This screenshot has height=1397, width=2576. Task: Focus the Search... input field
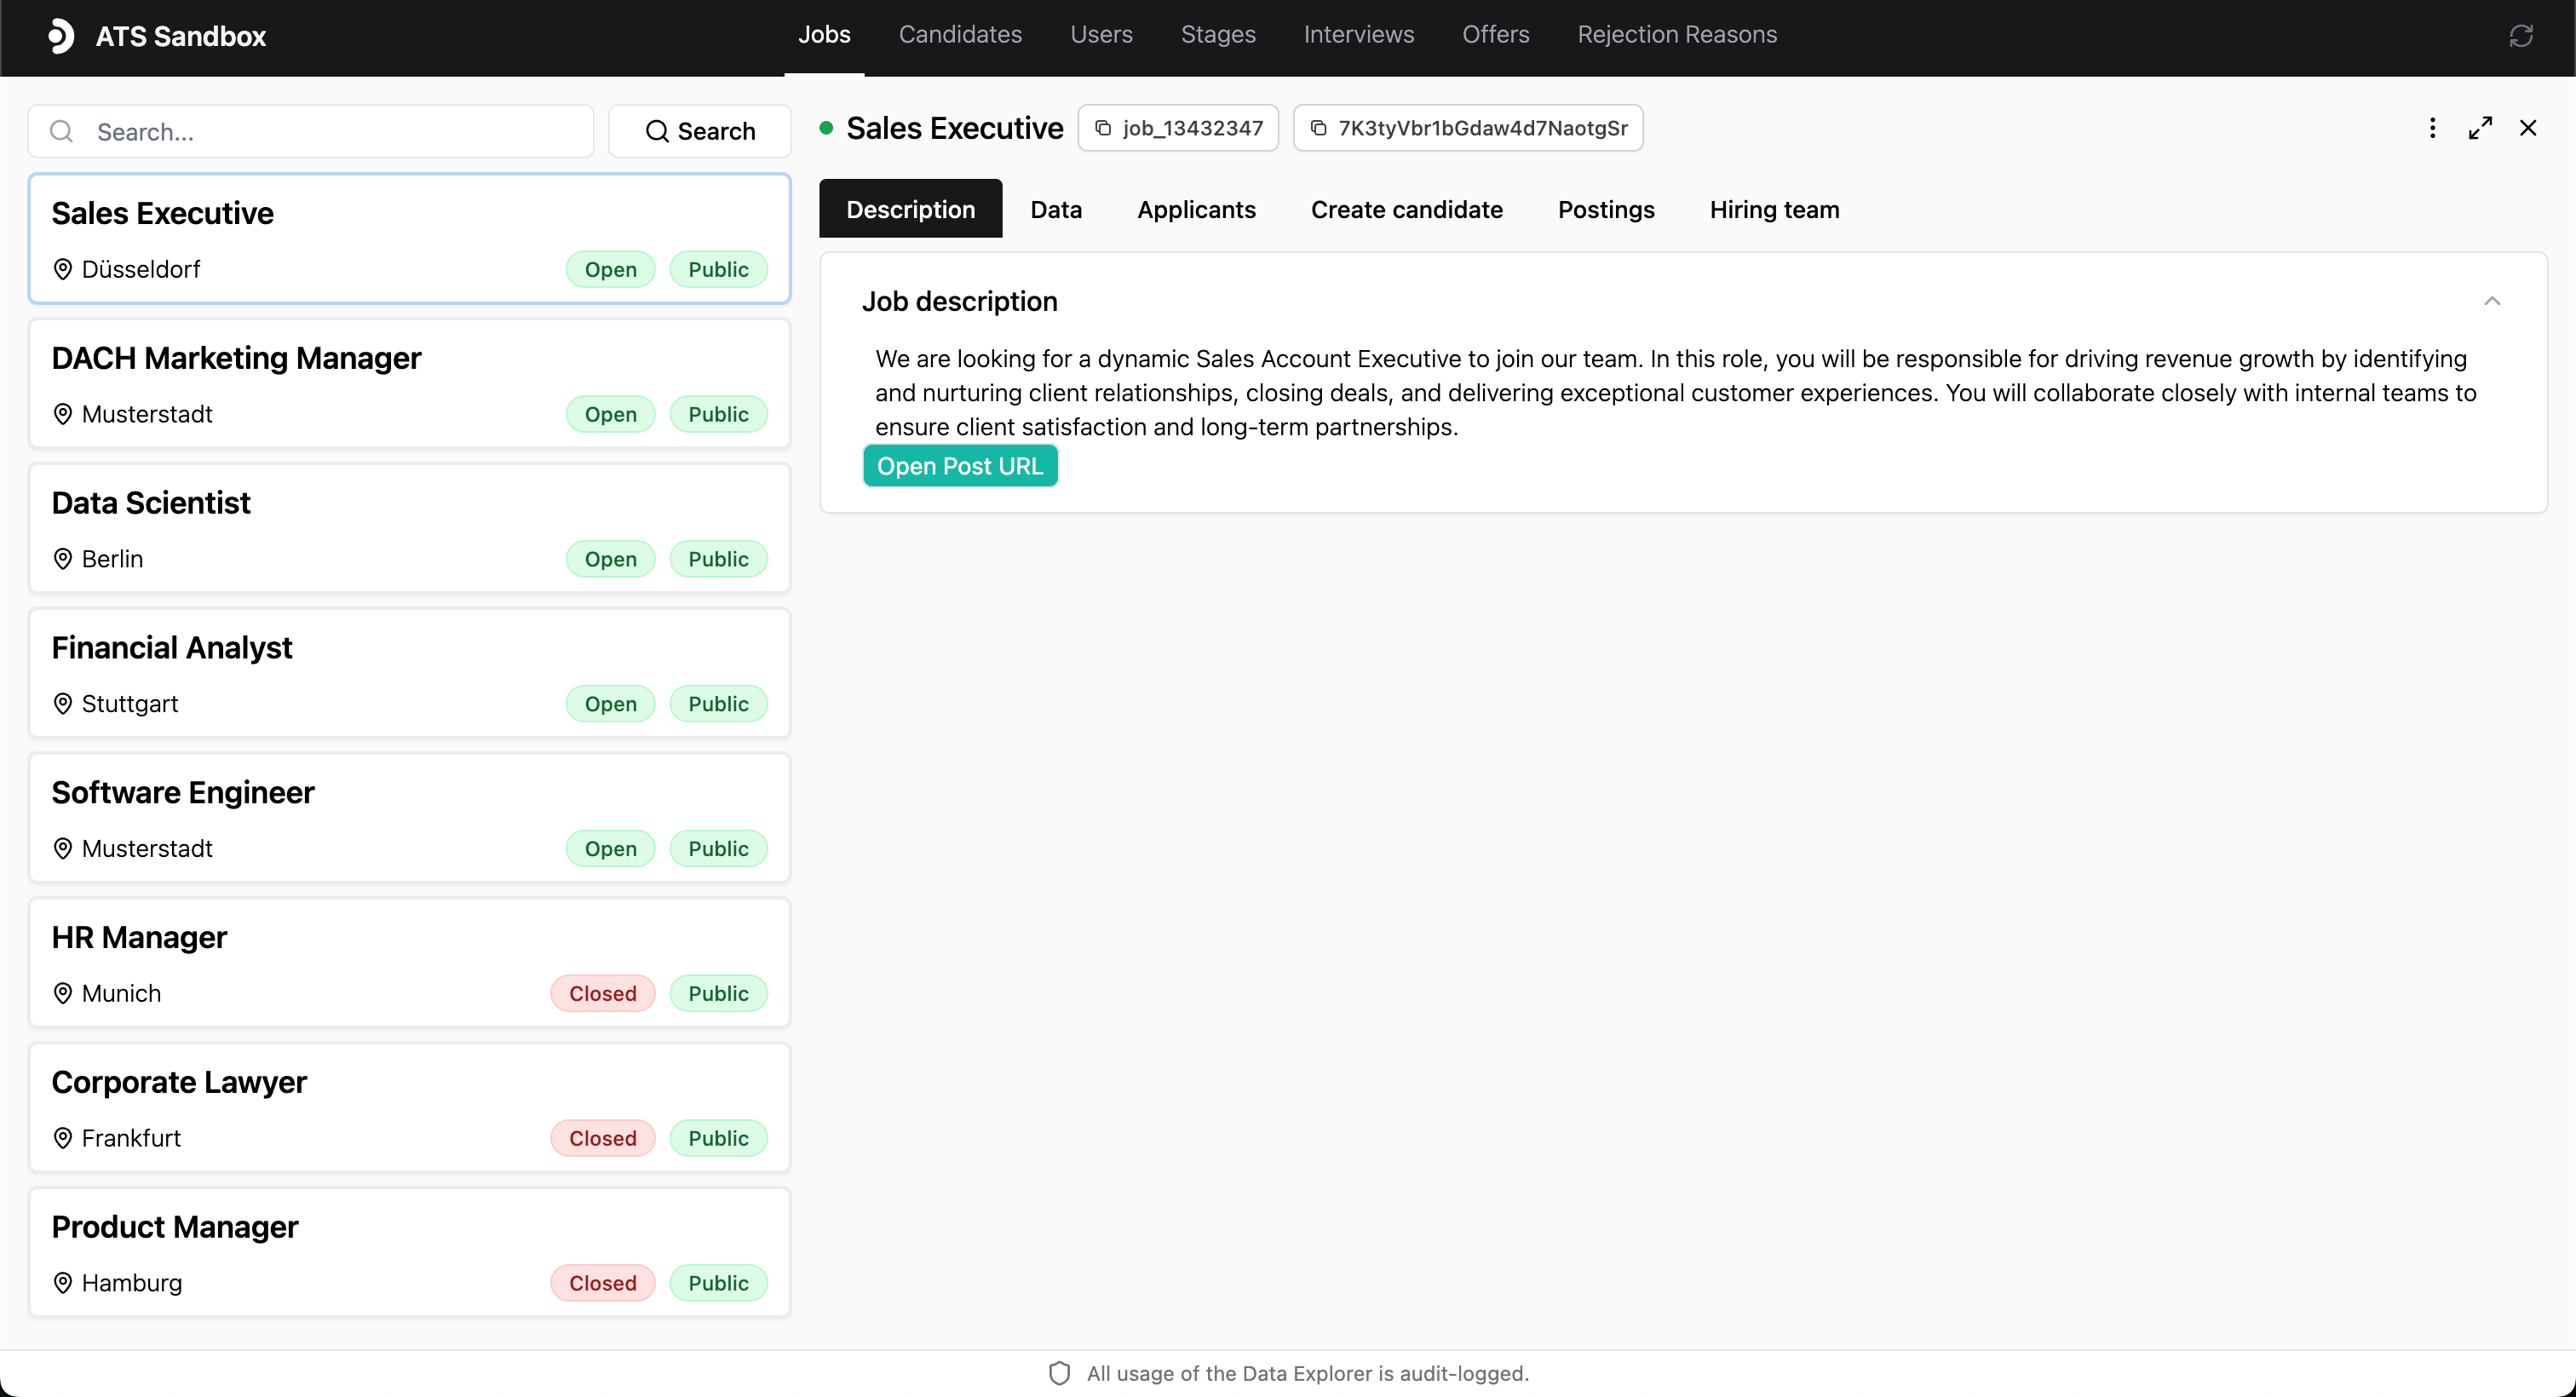311,131
